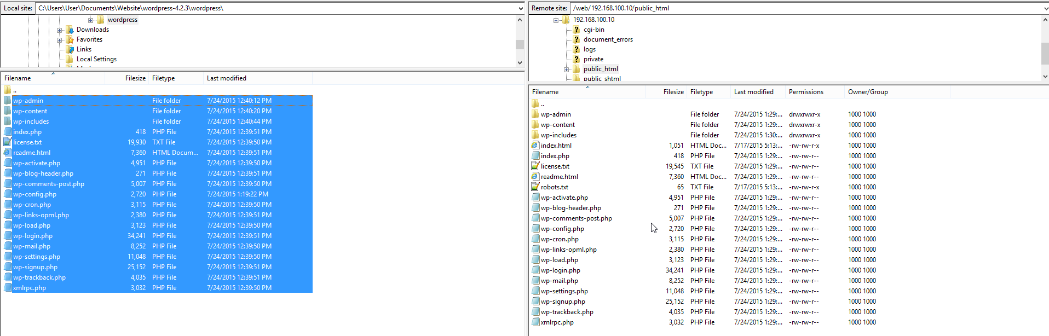Select remote wp-blog-header.php file name
1049x336 pixels.
(571, 208)
